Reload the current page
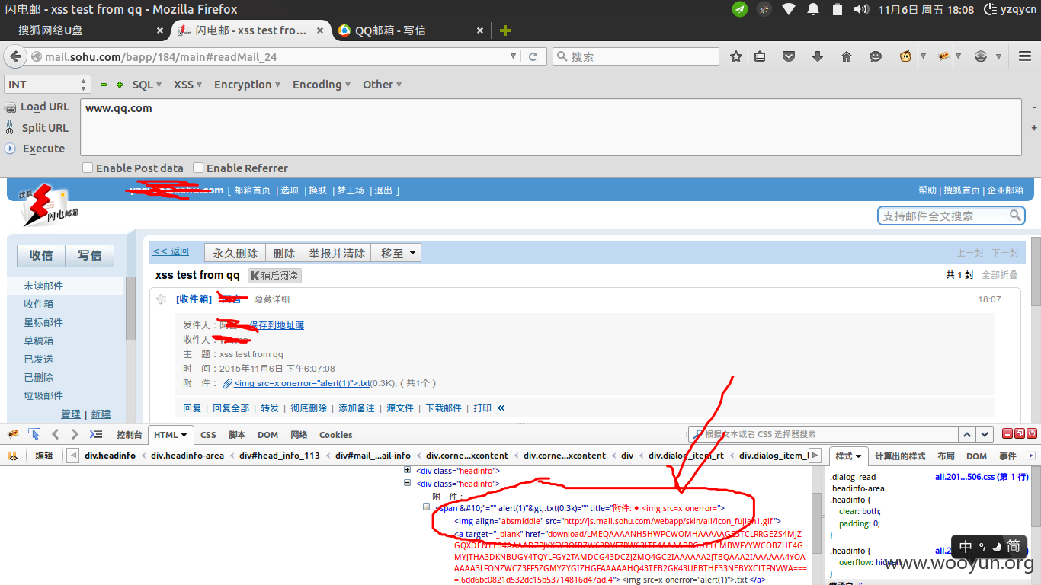 coord(533,56)
